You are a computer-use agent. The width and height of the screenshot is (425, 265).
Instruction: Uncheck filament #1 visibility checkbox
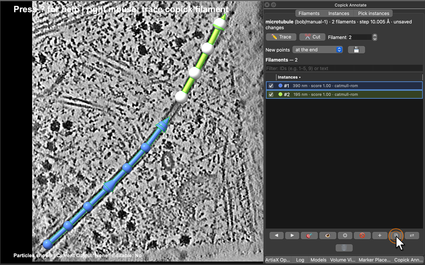pyautogui.click(x=271, y=86)
